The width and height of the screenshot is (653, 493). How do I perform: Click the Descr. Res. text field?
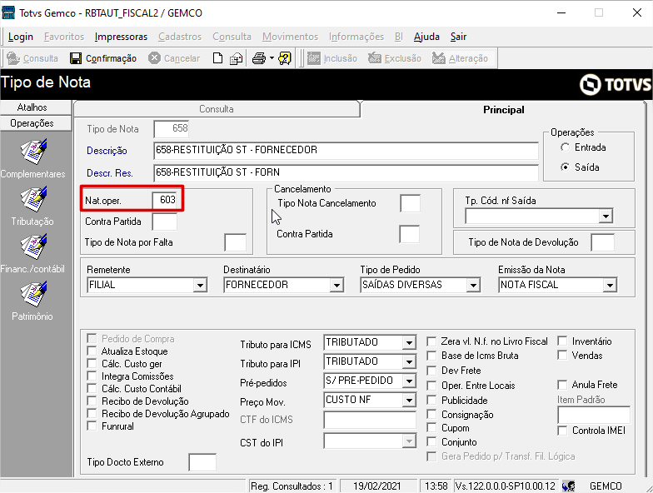pyautogui.click(x=346, y=173)
